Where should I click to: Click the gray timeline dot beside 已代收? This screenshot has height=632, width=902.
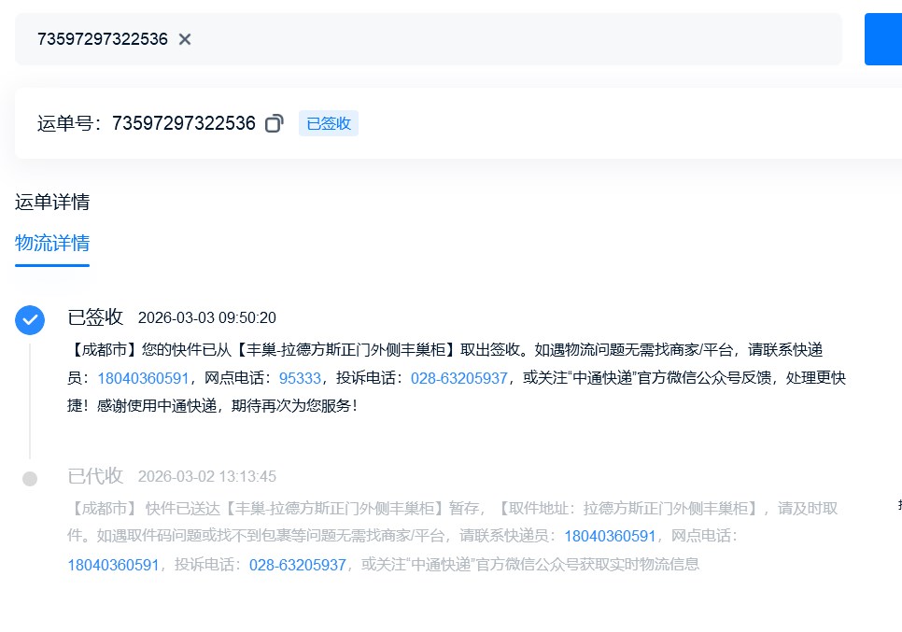pyautogui.click(x=30, y=479)
